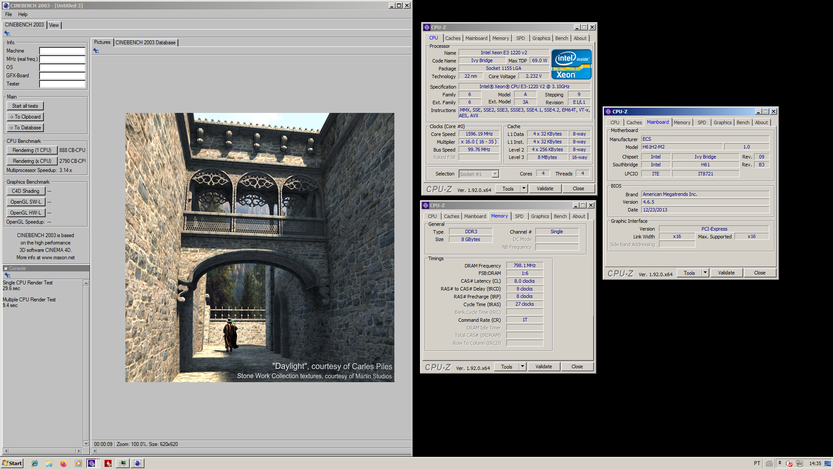
Task: Open the Graphics tab in the Mainboard CPU-Z window
Action: tap(722, 122)
